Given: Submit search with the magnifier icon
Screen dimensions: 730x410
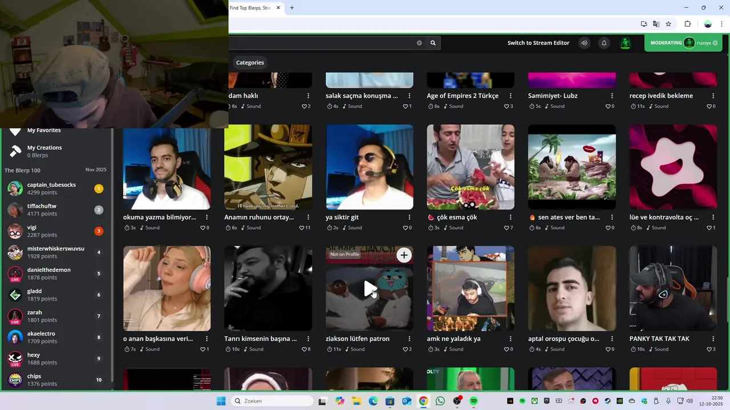Looking at the screenshot, I should pos(433,43).
